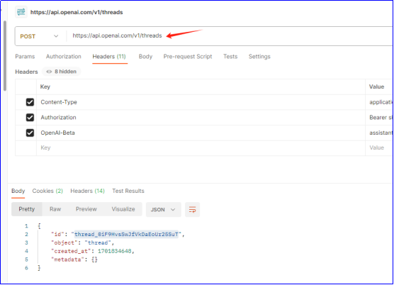Open the JSON format dropdown
The width and height of the screenshot is (394, 285).
(163, 209)
